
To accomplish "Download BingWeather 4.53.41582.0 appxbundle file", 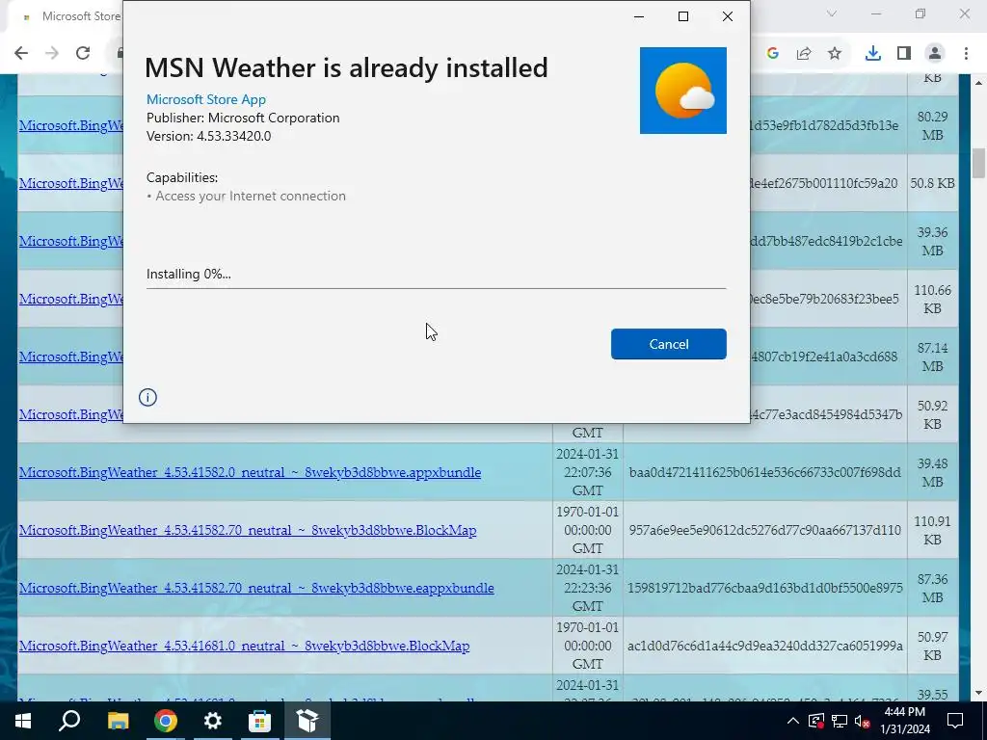I will pyautogui.click(x=250, y=472).
